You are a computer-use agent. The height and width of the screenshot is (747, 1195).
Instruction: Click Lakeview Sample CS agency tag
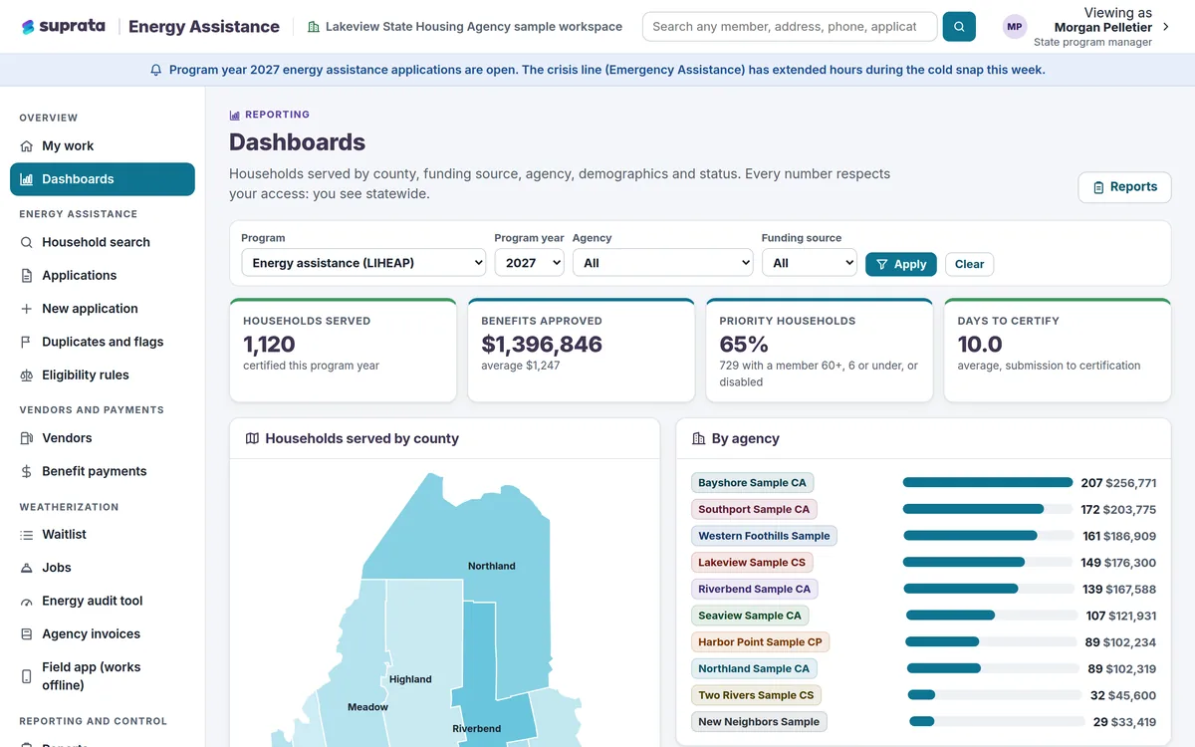tap(752, 563)
